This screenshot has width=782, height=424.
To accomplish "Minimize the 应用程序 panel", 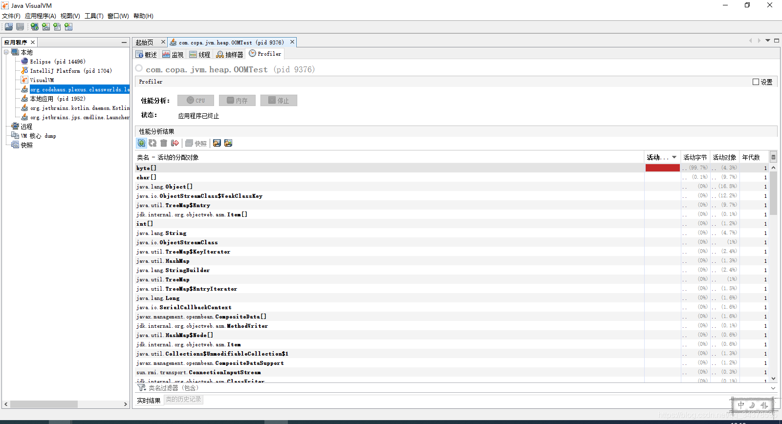I will pyautogui.click(x=124, y=42).
